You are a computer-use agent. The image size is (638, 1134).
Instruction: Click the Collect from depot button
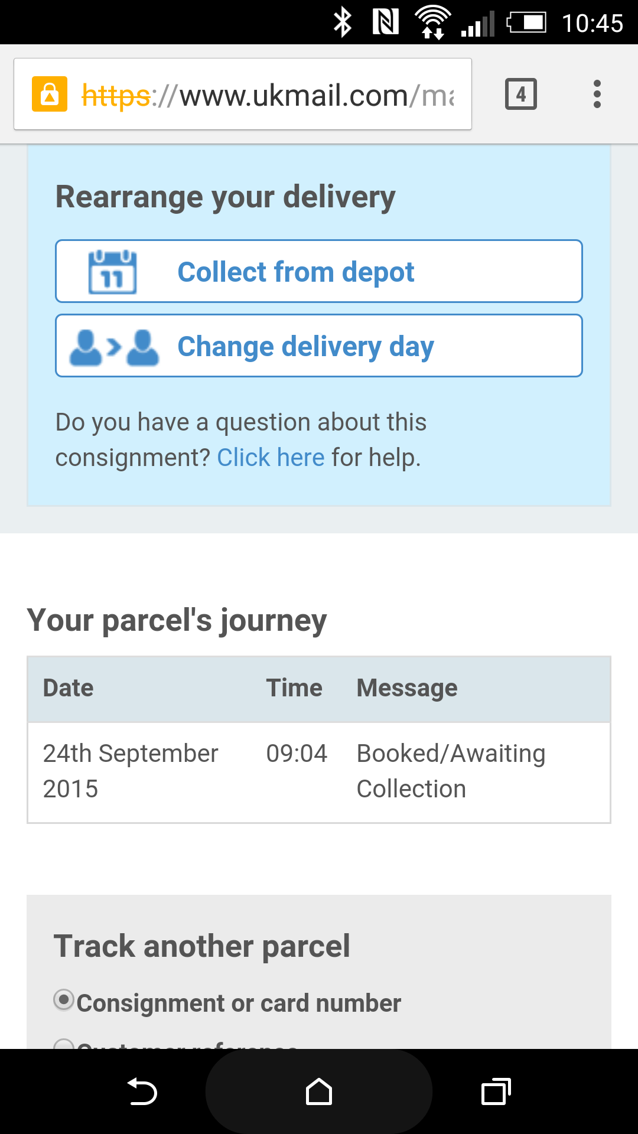click(319, 271)
